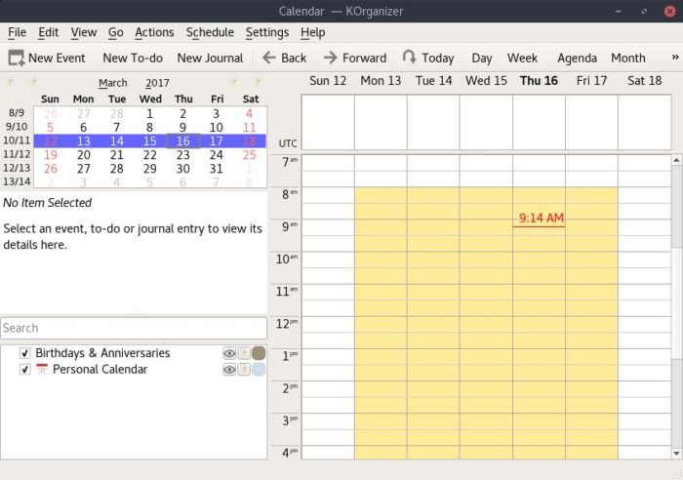Click the Thu 16 day header
The height and width of the screenshot is (480, 683).
[x=539, y=81]
